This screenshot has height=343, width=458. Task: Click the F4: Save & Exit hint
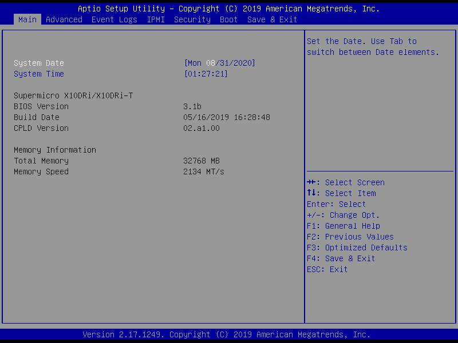[x=341, y=258]
